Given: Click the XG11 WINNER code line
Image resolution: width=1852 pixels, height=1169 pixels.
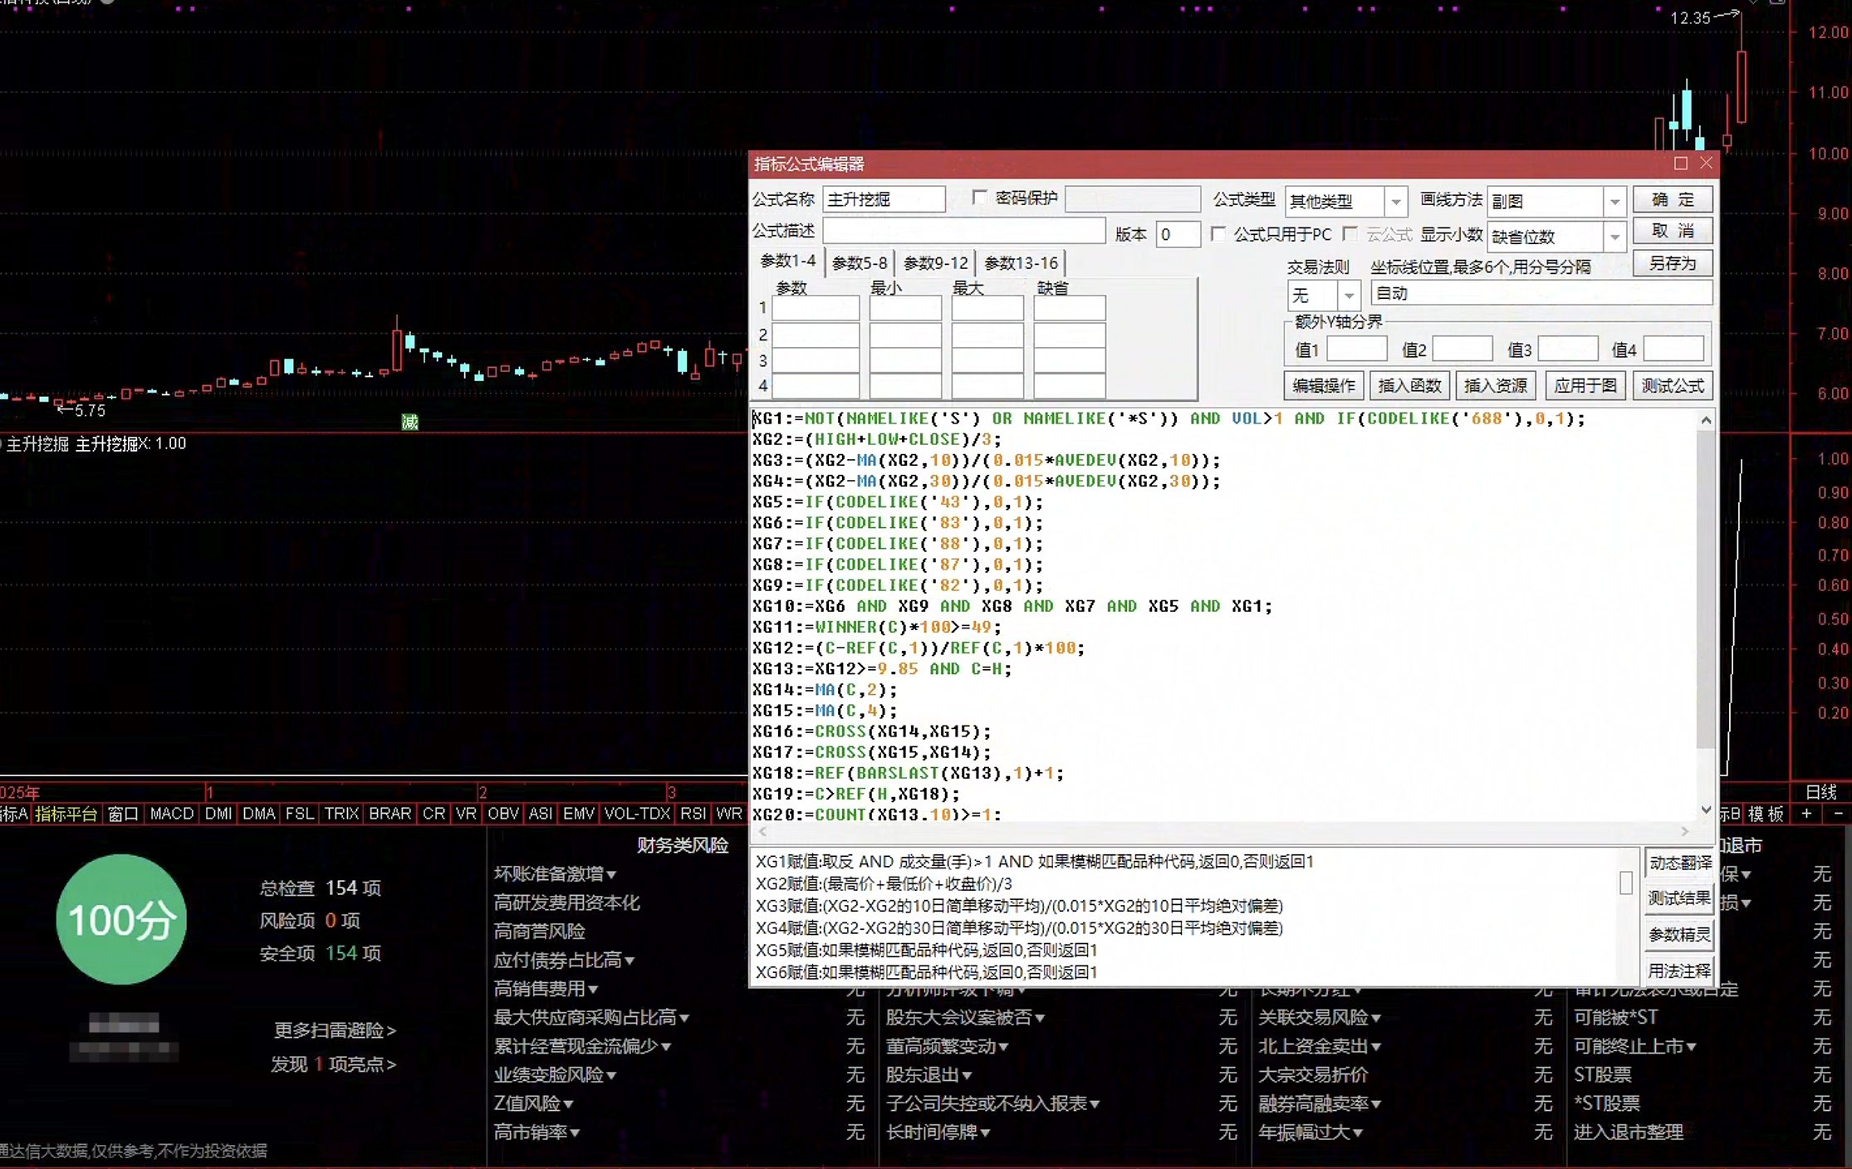Looking at the screenshot, I should tap(876, 627).
